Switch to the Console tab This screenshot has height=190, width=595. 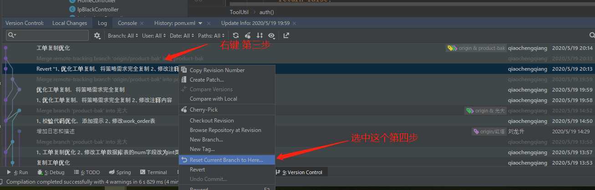pos(127,23)
